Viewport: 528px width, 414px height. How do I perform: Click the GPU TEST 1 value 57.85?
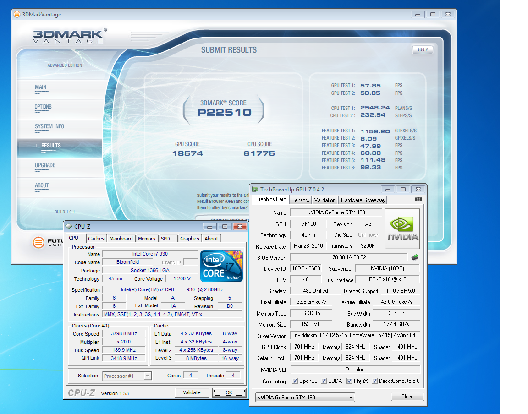(x=370, y=86)
